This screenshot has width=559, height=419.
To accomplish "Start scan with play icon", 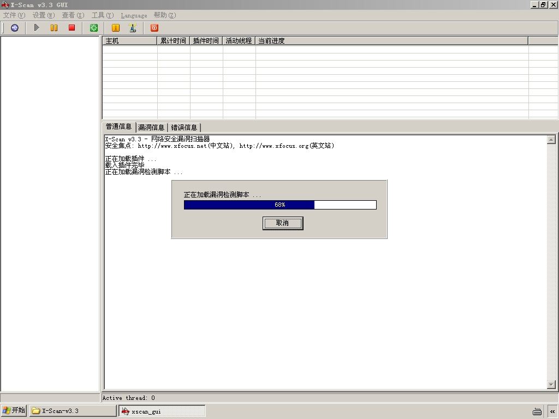I will click(x=37, y=28).
